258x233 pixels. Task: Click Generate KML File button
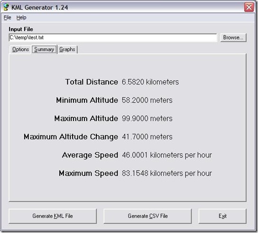(x=53, y=216)
